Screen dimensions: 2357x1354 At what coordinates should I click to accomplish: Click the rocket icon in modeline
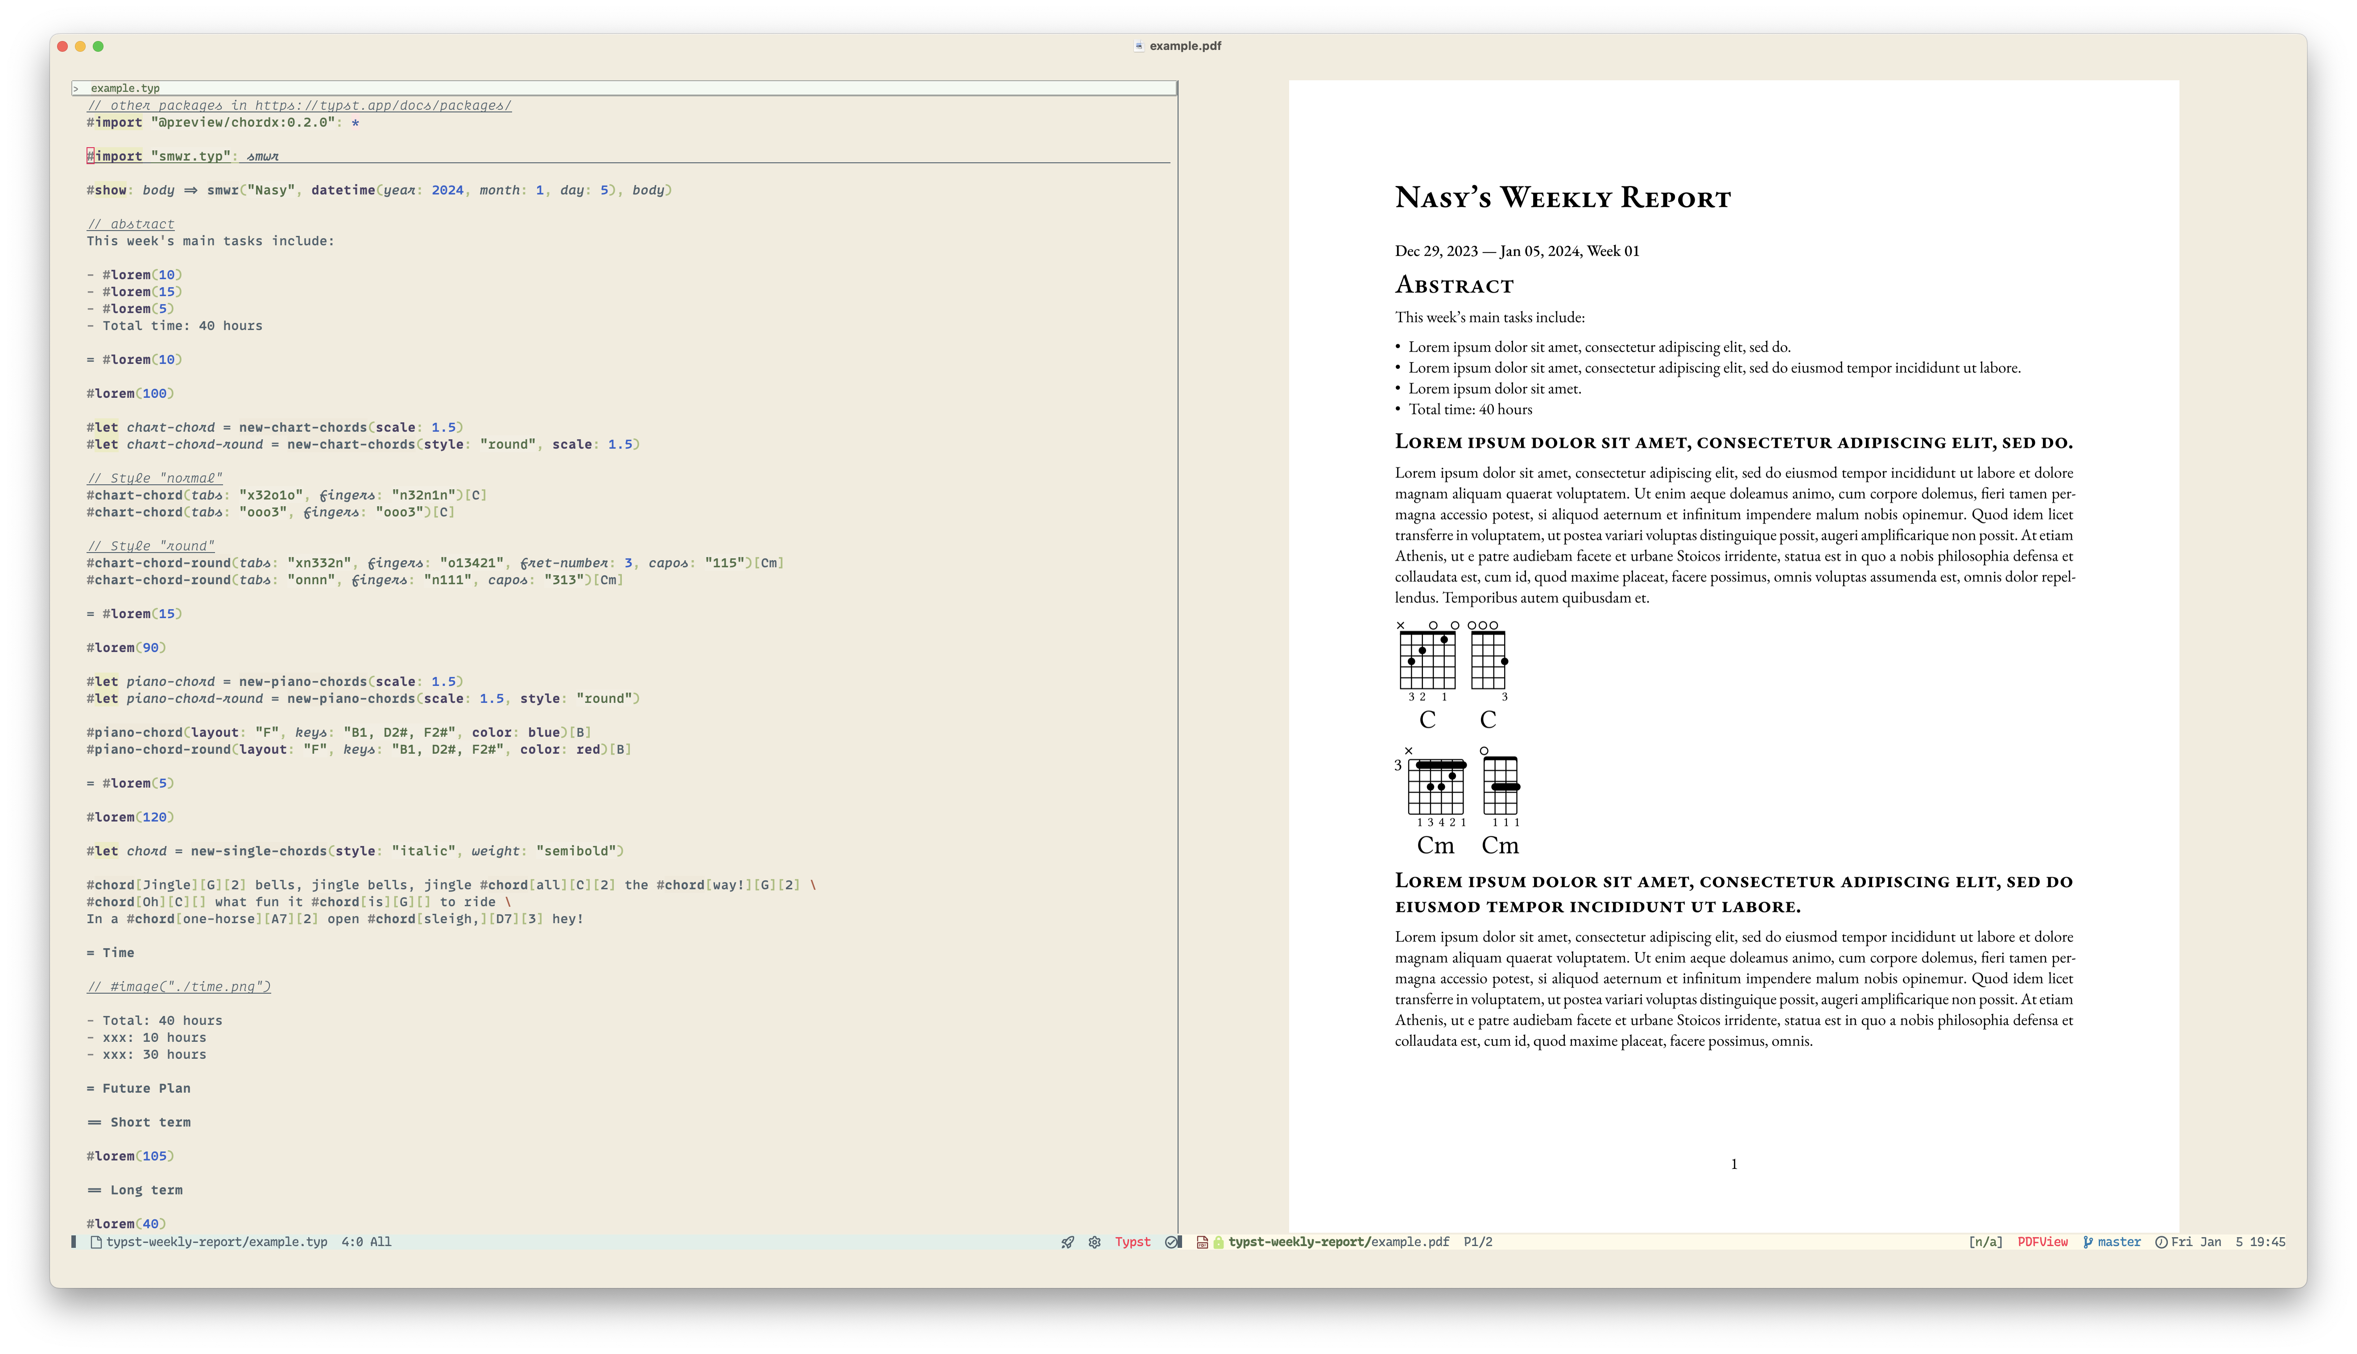[x=1067, y=1243]
